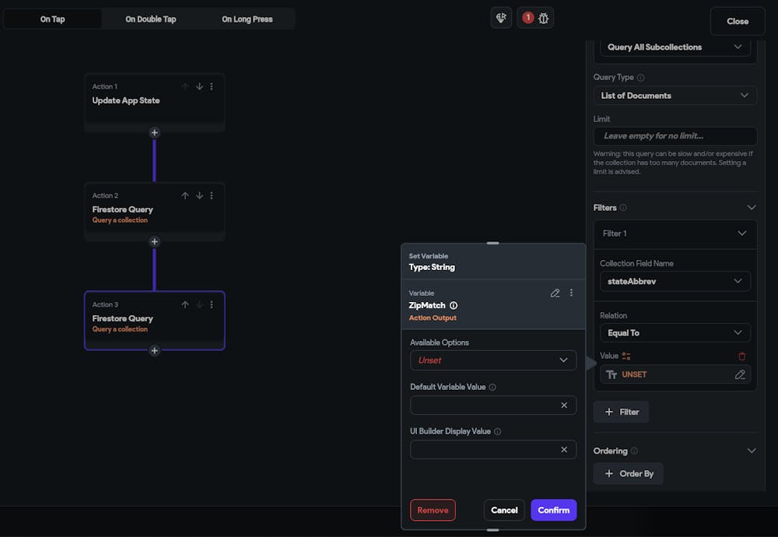Move Action 1 down using its arrow icon

pos(199,86)
